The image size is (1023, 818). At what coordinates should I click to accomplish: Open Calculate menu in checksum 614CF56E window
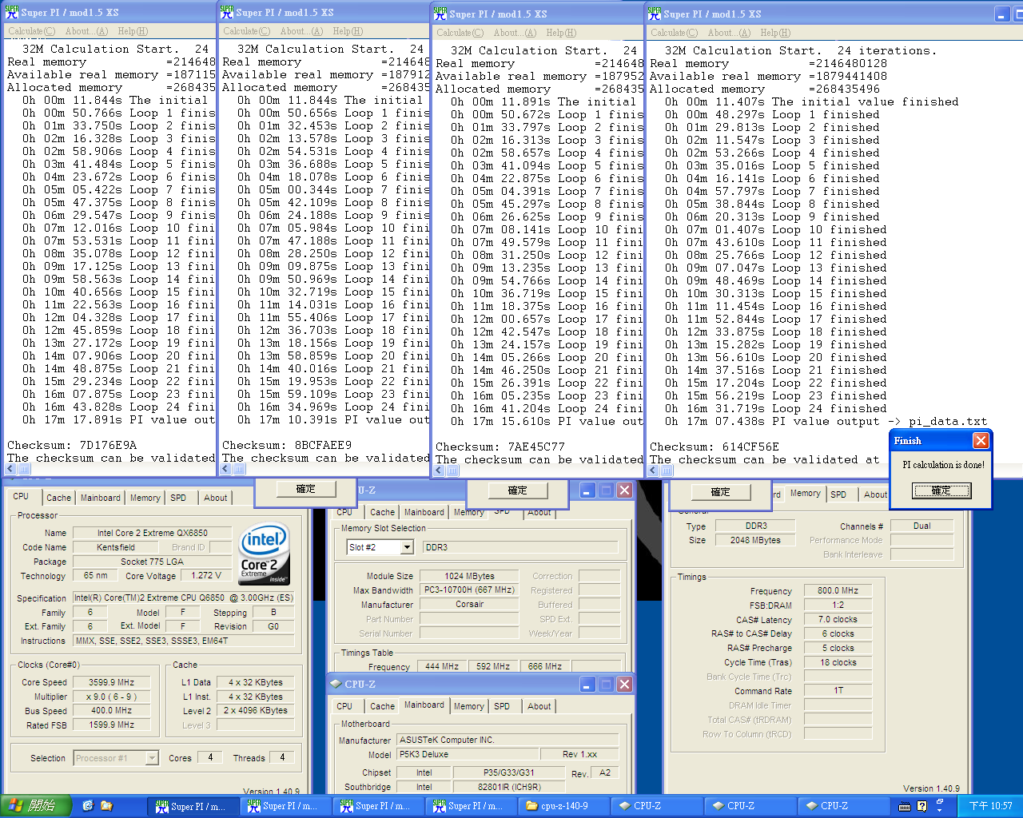pyautogui.click(x=674, y=33)
